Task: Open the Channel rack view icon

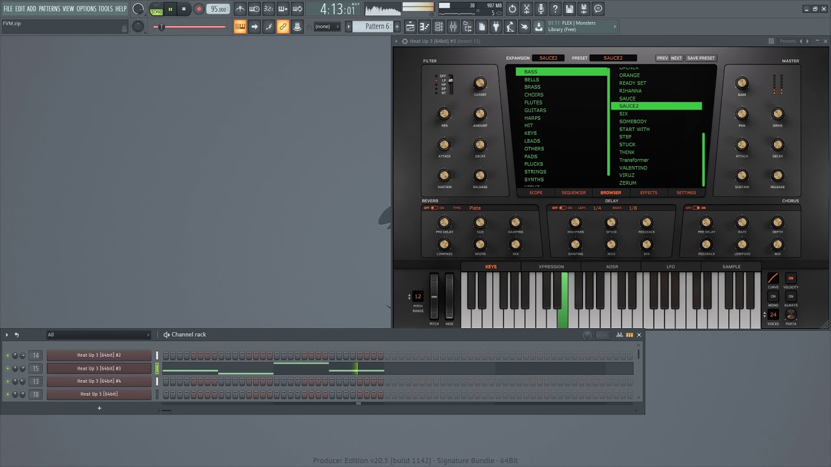Action: [x=439, y=27]
